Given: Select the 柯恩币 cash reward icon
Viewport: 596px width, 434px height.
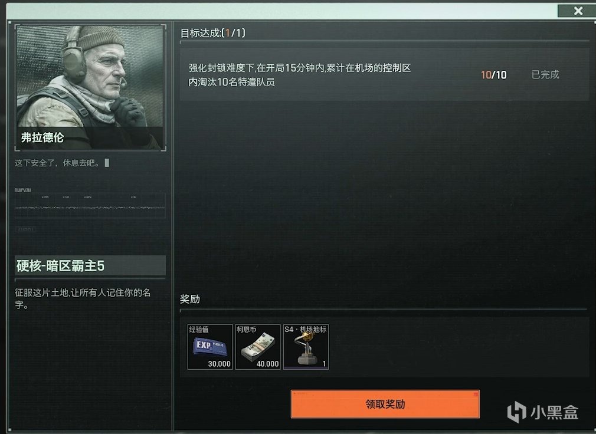Looking at the screenshot, I should [x=258, y=347].
